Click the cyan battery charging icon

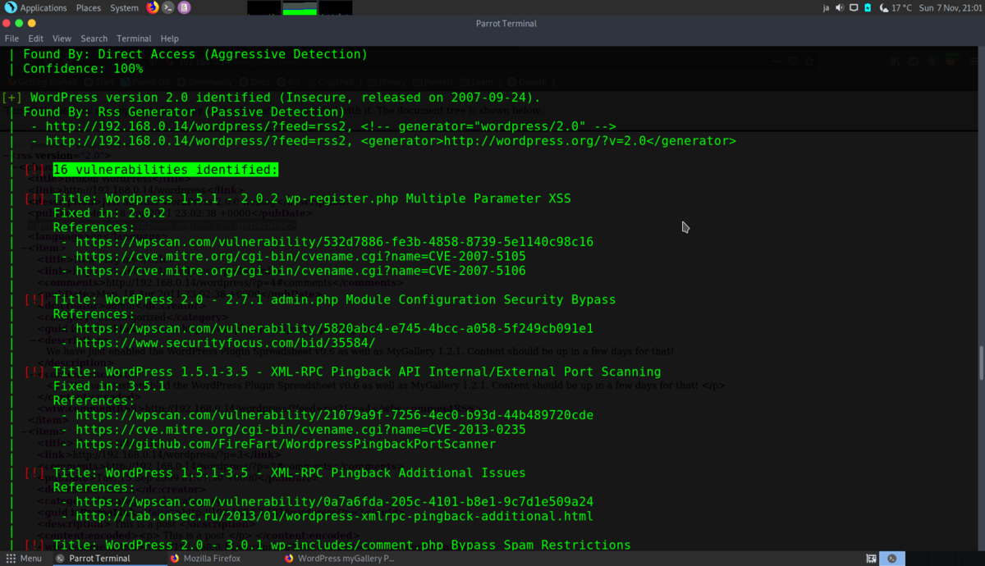[868, 7]
